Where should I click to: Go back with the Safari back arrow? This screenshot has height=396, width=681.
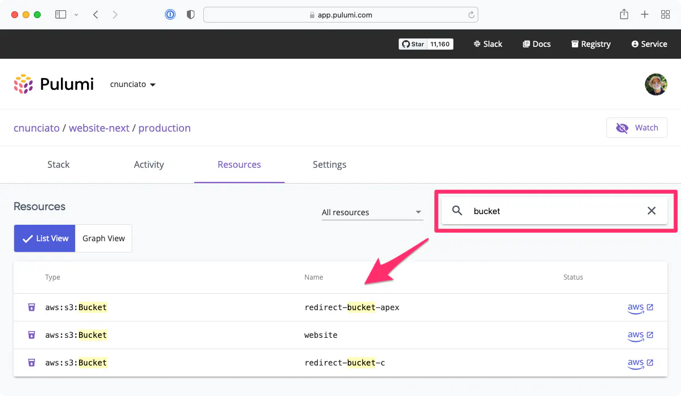click(x=95, y=15)
